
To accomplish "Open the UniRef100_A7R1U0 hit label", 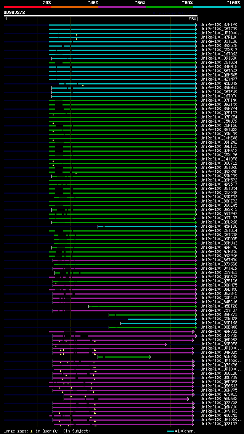I will [x=219, y=37].
